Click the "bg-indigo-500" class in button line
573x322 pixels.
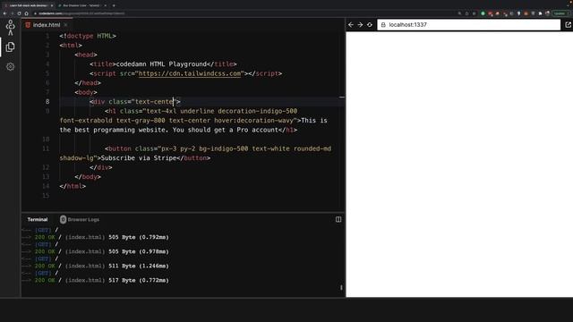(224, 148)
